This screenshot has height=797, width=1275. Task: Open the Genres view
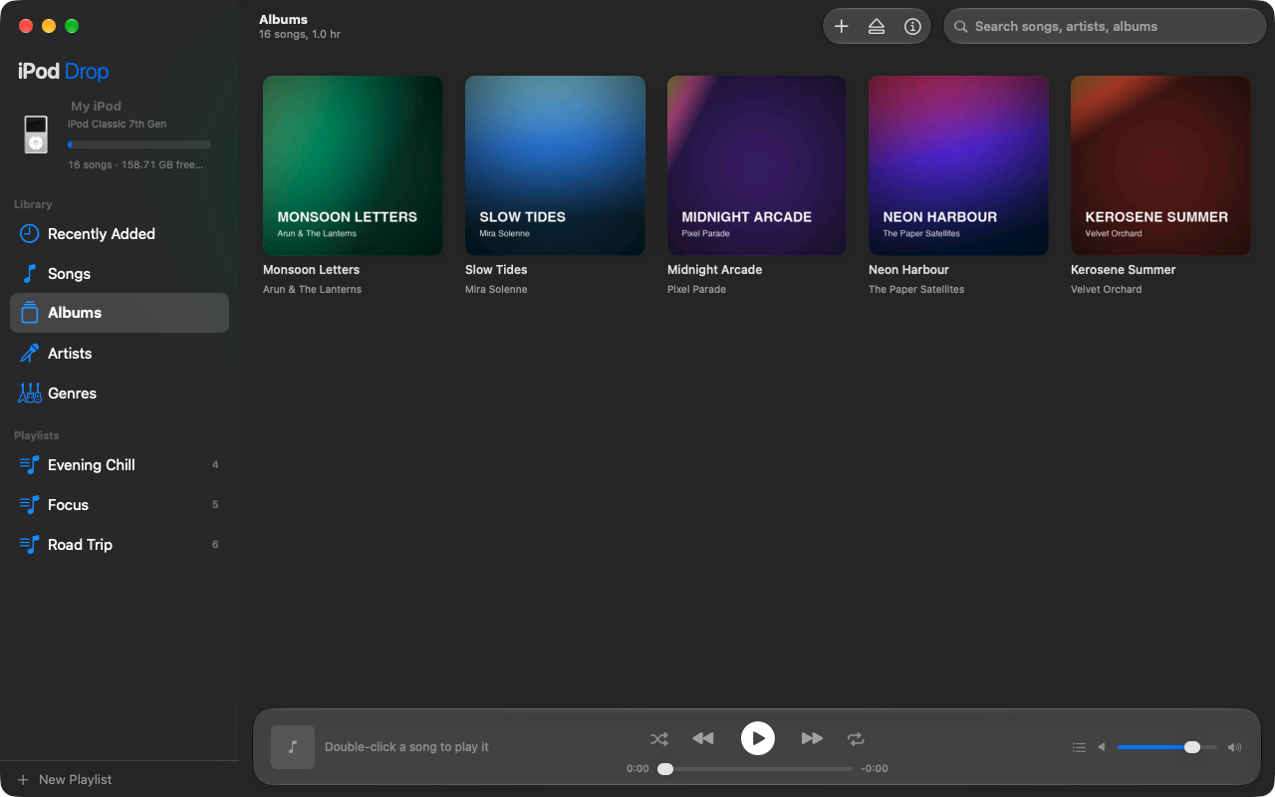point(120,394)
